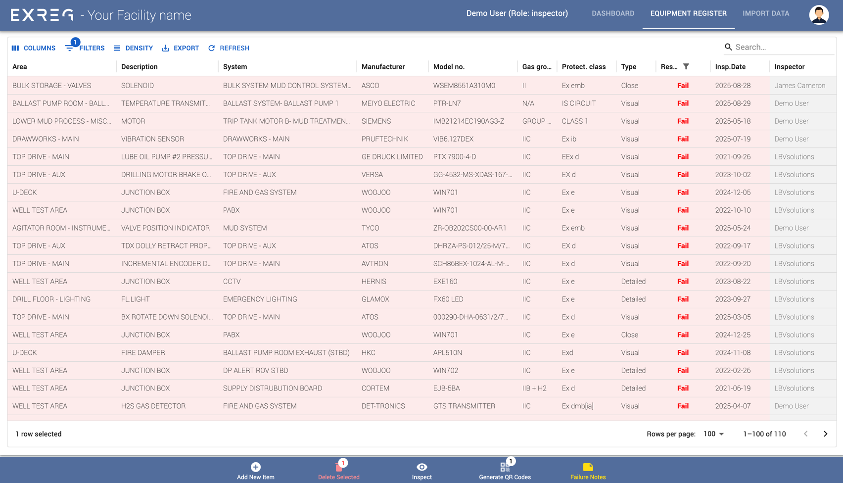The height and width of the screenshot is (483, 843).
Task: Open Inspect eye action
Action: pyautogui.click(x=422, y=471)
